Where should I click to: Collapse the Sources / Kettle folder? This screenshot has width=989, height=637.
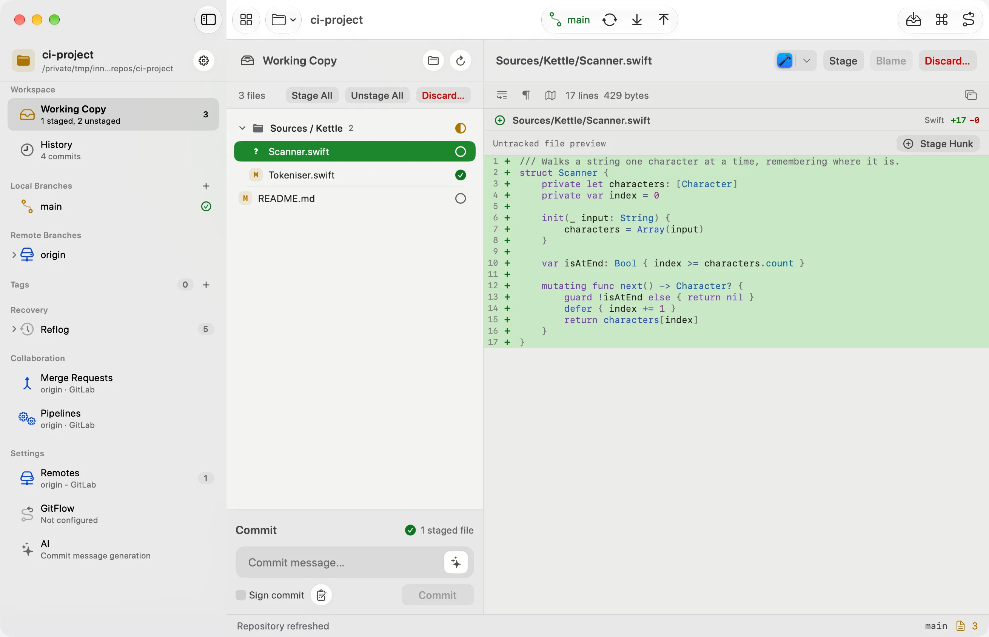[242, 128]
